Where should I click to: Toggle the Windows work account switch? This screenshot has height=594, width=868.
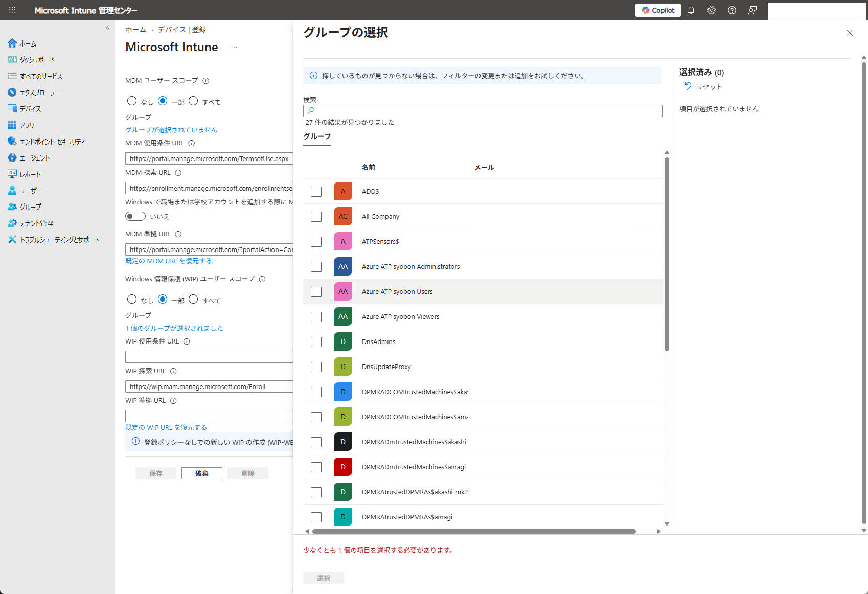[x=135, y=216]
